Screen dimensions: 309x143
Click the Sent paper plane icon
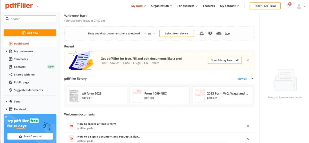coord(11,101)
